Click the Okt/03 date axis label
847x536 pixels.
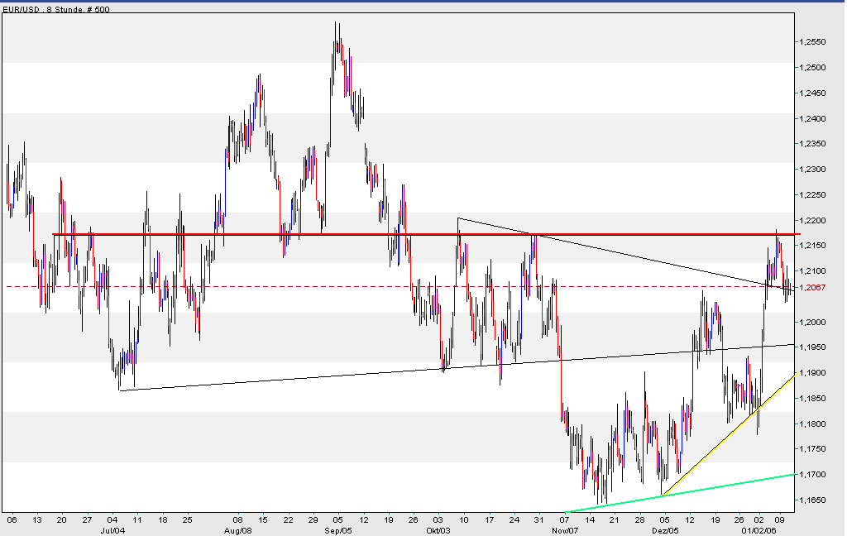[x=437, y=530]
